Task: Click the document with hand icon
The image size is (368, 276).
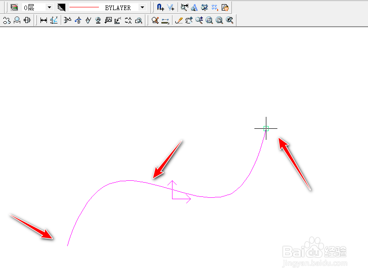Action: click(x=225, y=7)
